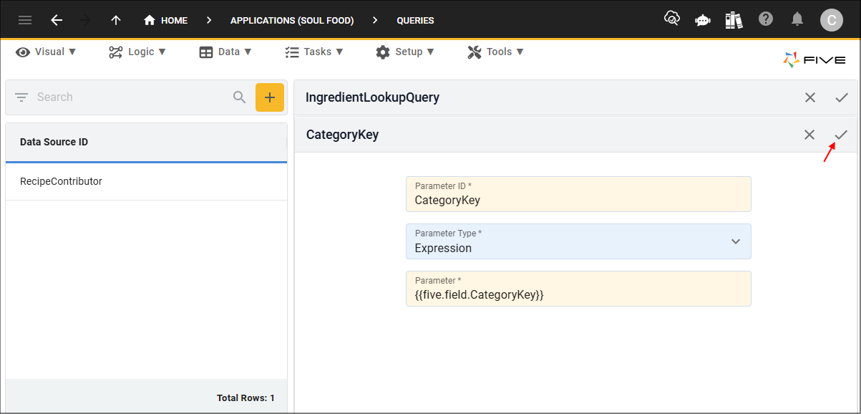
Task: Click the cloud deploy icon
Action: [672, 19]
